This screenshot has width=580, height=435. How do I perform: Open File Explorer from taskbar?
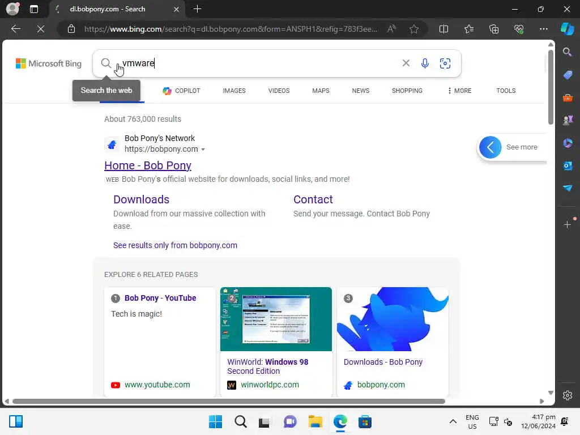[x=315, y=421]
